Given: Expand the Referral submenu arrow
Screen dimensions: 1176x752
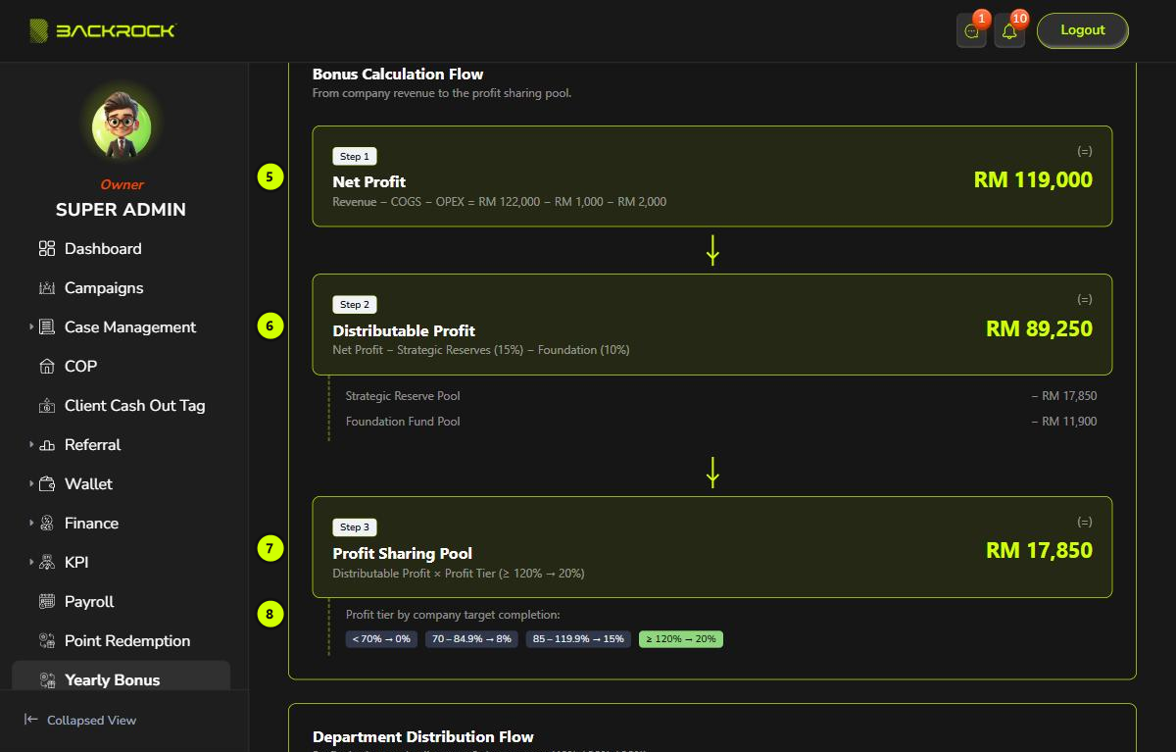Looking at the screenshot, I should click(31, 445).
